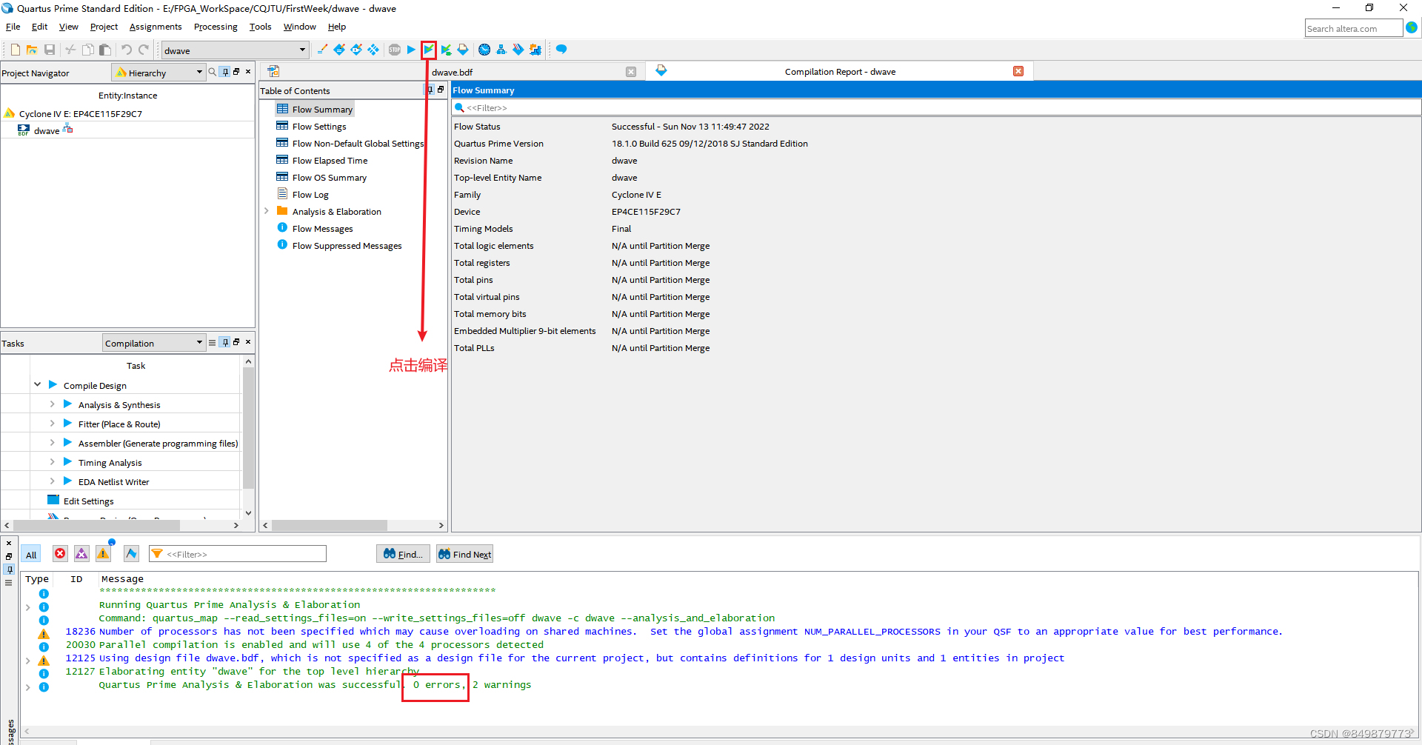Expand Fitter (Place & Route) task
The height and width of the screenshot is (745, 1422).
52,423
